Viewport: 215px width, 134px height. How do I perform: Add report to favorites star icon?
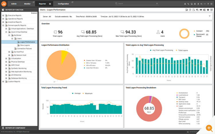(208, 10)
